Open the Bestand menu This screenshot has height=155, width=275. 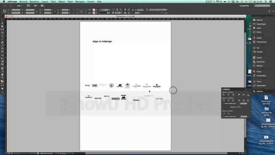click(x=23, y=1)
